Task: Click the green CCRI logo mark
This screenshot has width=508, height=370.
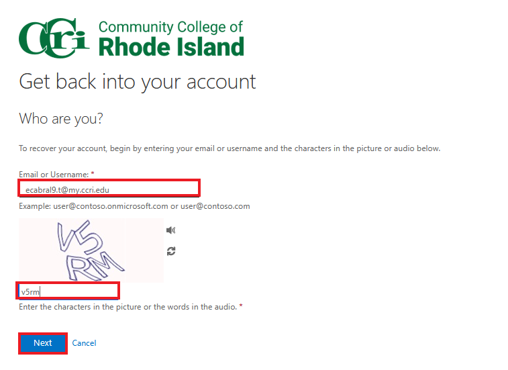Action: click(x=54, y=39)
